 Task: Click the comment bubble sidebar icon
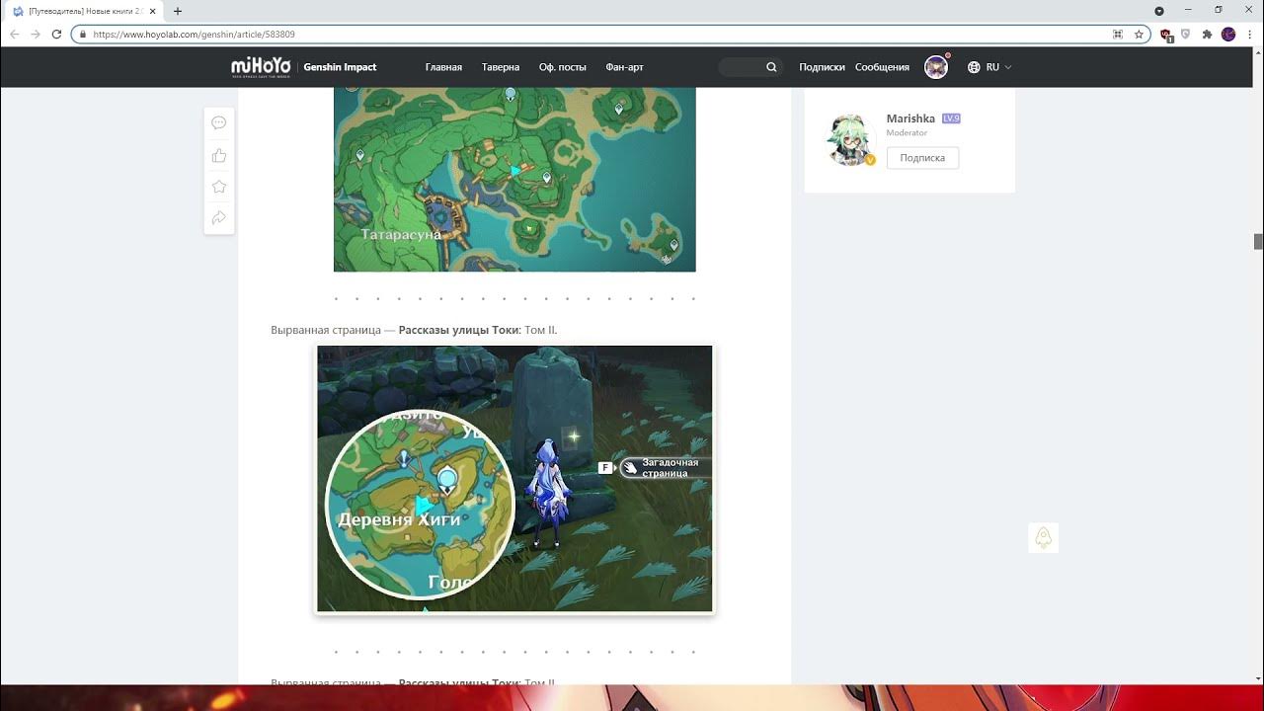click(x=219, y=122)
